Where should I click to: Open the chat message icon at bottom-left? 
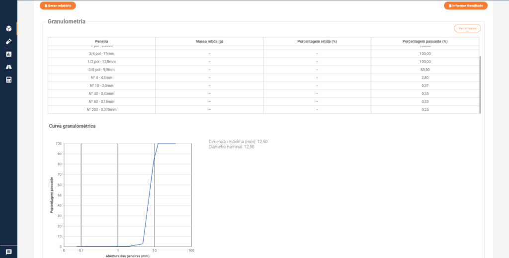[x=8, y=252]
